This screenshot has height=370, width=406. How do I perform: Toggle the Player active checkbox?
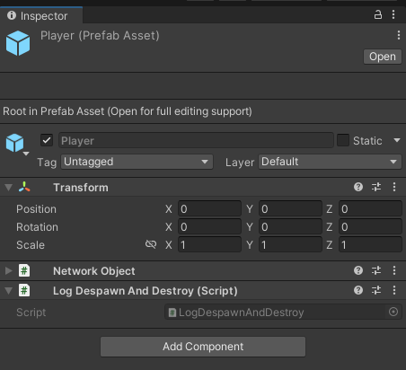(x=47, y=140)
